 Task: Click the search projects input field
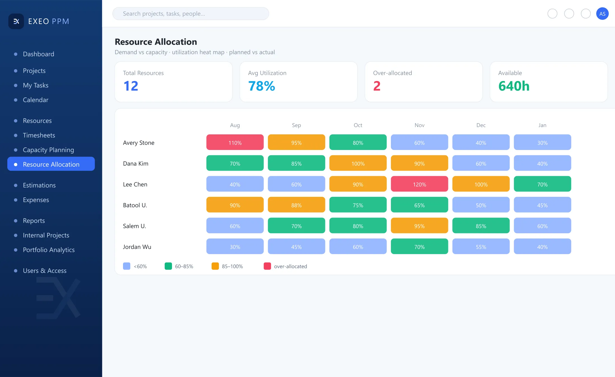(x=191, y=14)
